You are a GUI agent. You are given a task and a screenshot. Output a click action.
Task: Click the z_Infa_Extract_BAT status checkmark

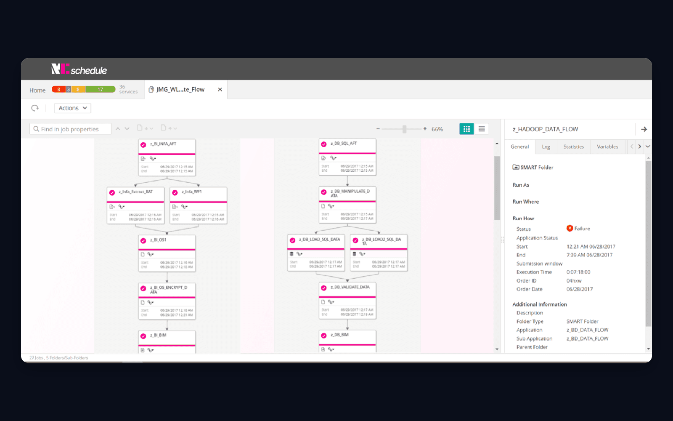(112, 193)
